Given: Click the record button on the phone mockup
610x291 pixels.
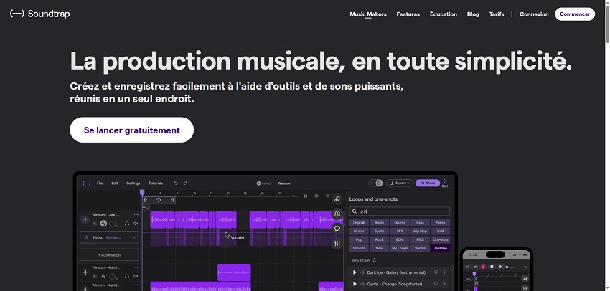Looking at the screenshot, I should pyautogui.click(x=483, y=267).
